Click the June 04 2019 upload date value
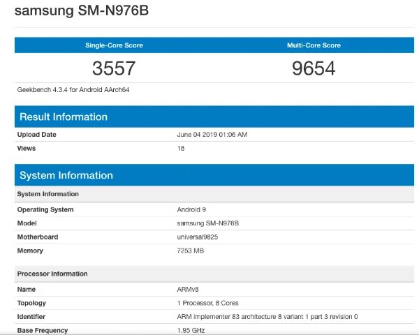 pos(212,135)
